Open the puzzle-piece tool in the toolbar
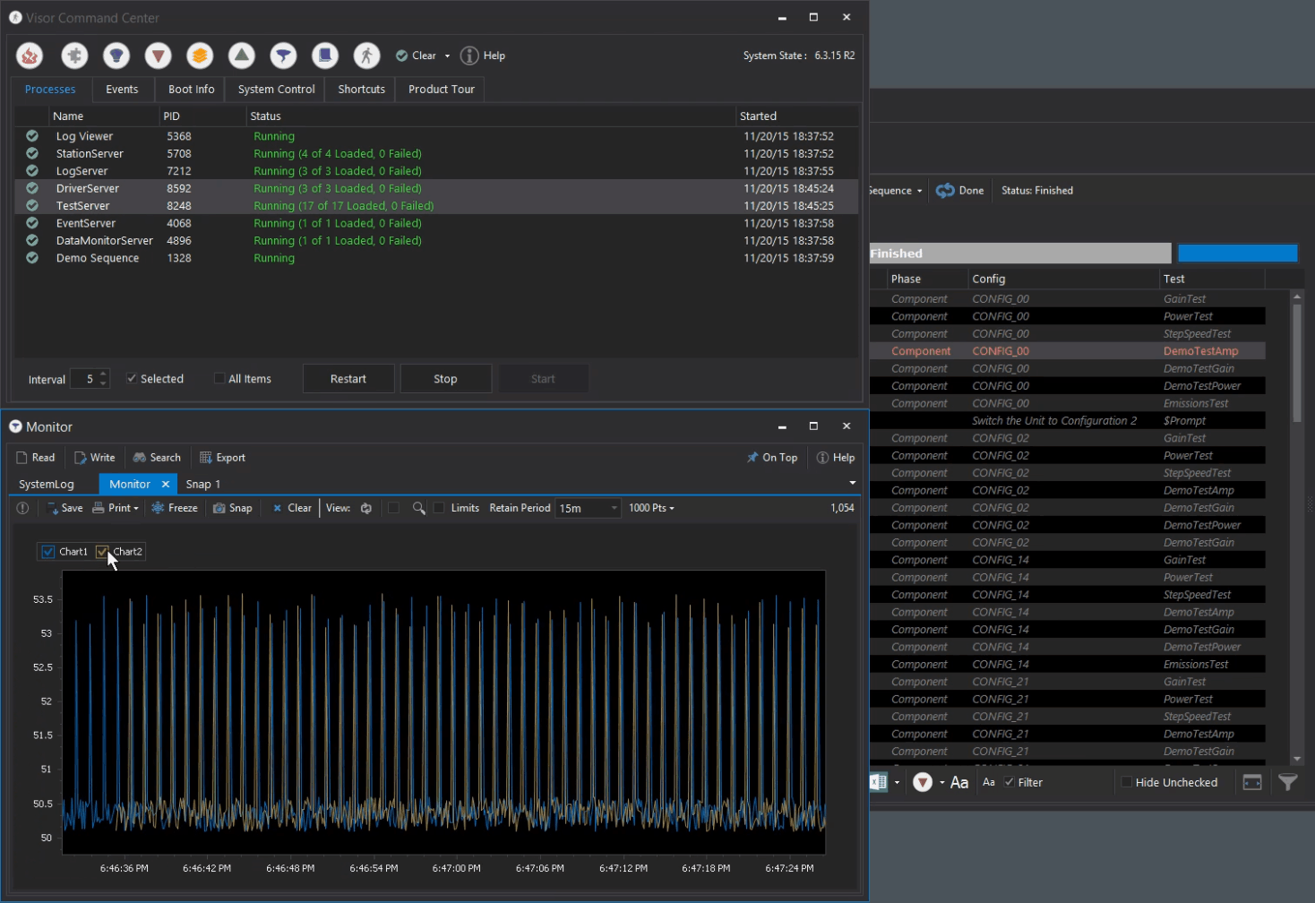The width and height of the screenshot is (1315, 903). [x=74, y=56]
